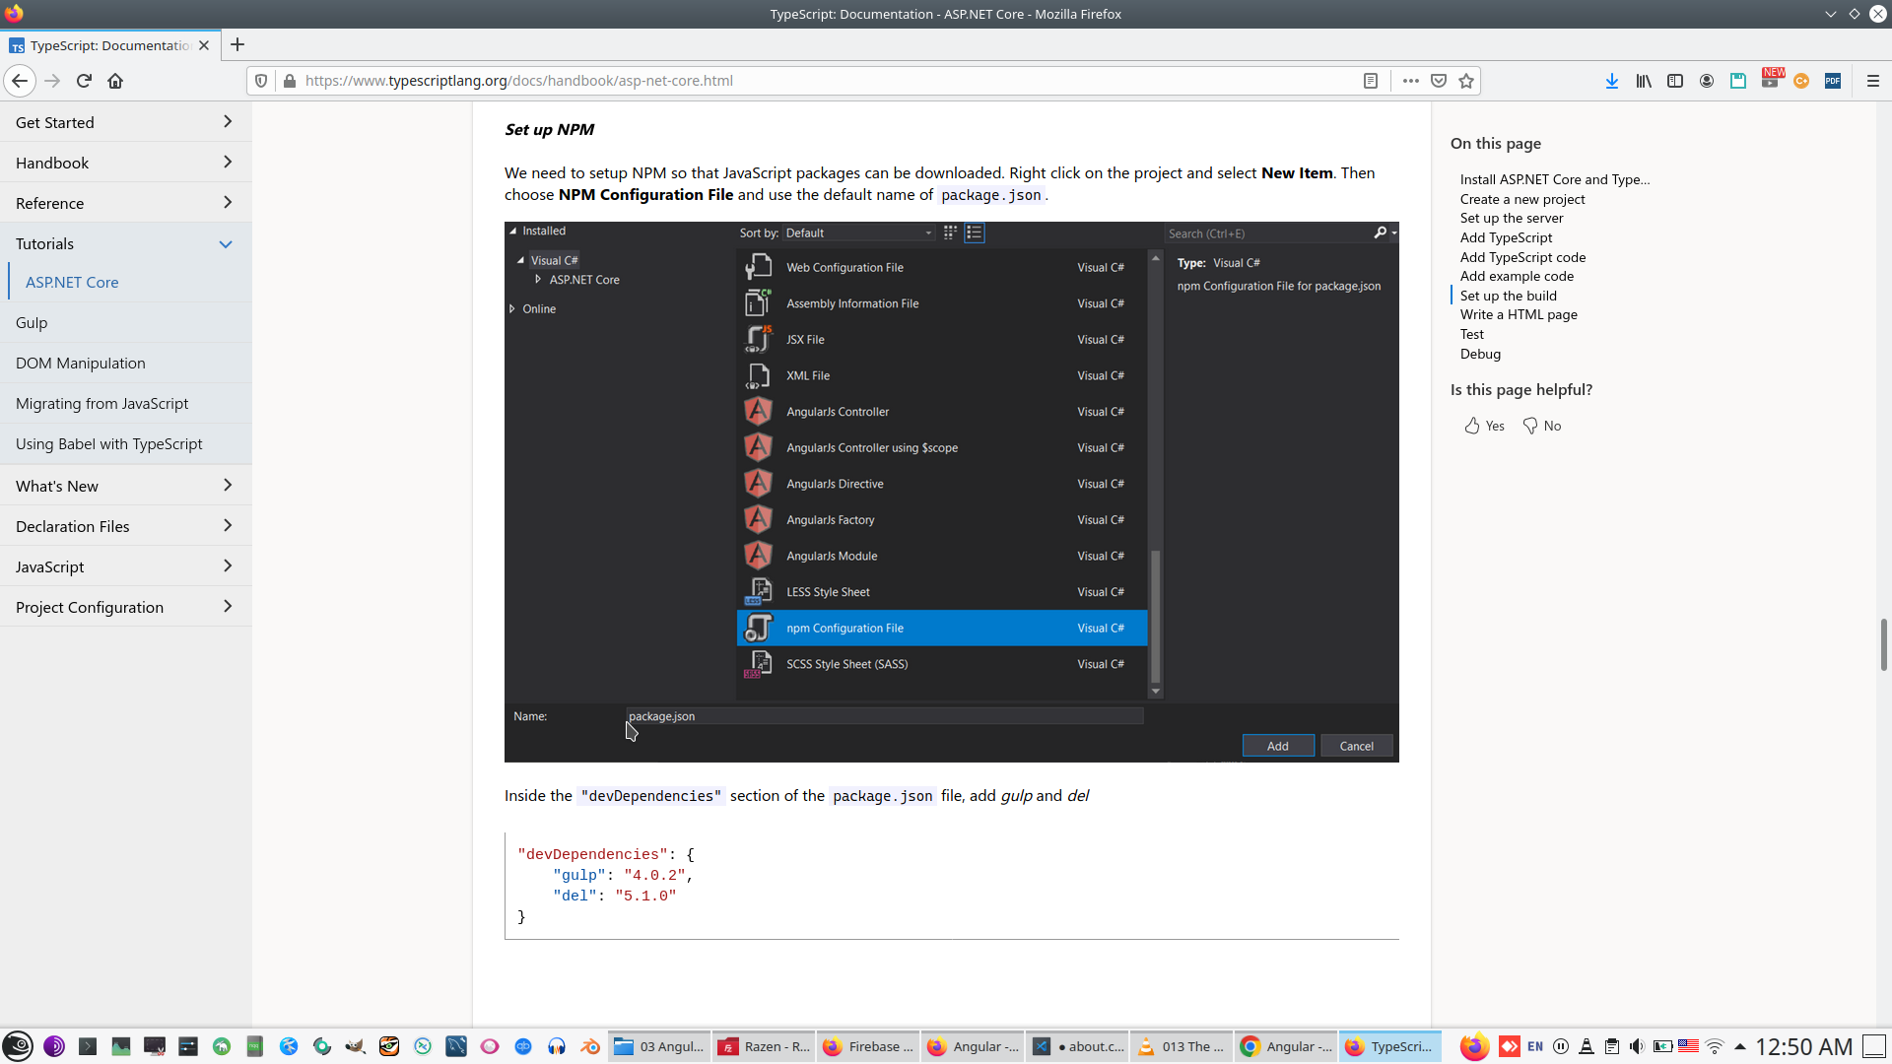Click the Yes thumbs-up helpful button

point(1484,426)
